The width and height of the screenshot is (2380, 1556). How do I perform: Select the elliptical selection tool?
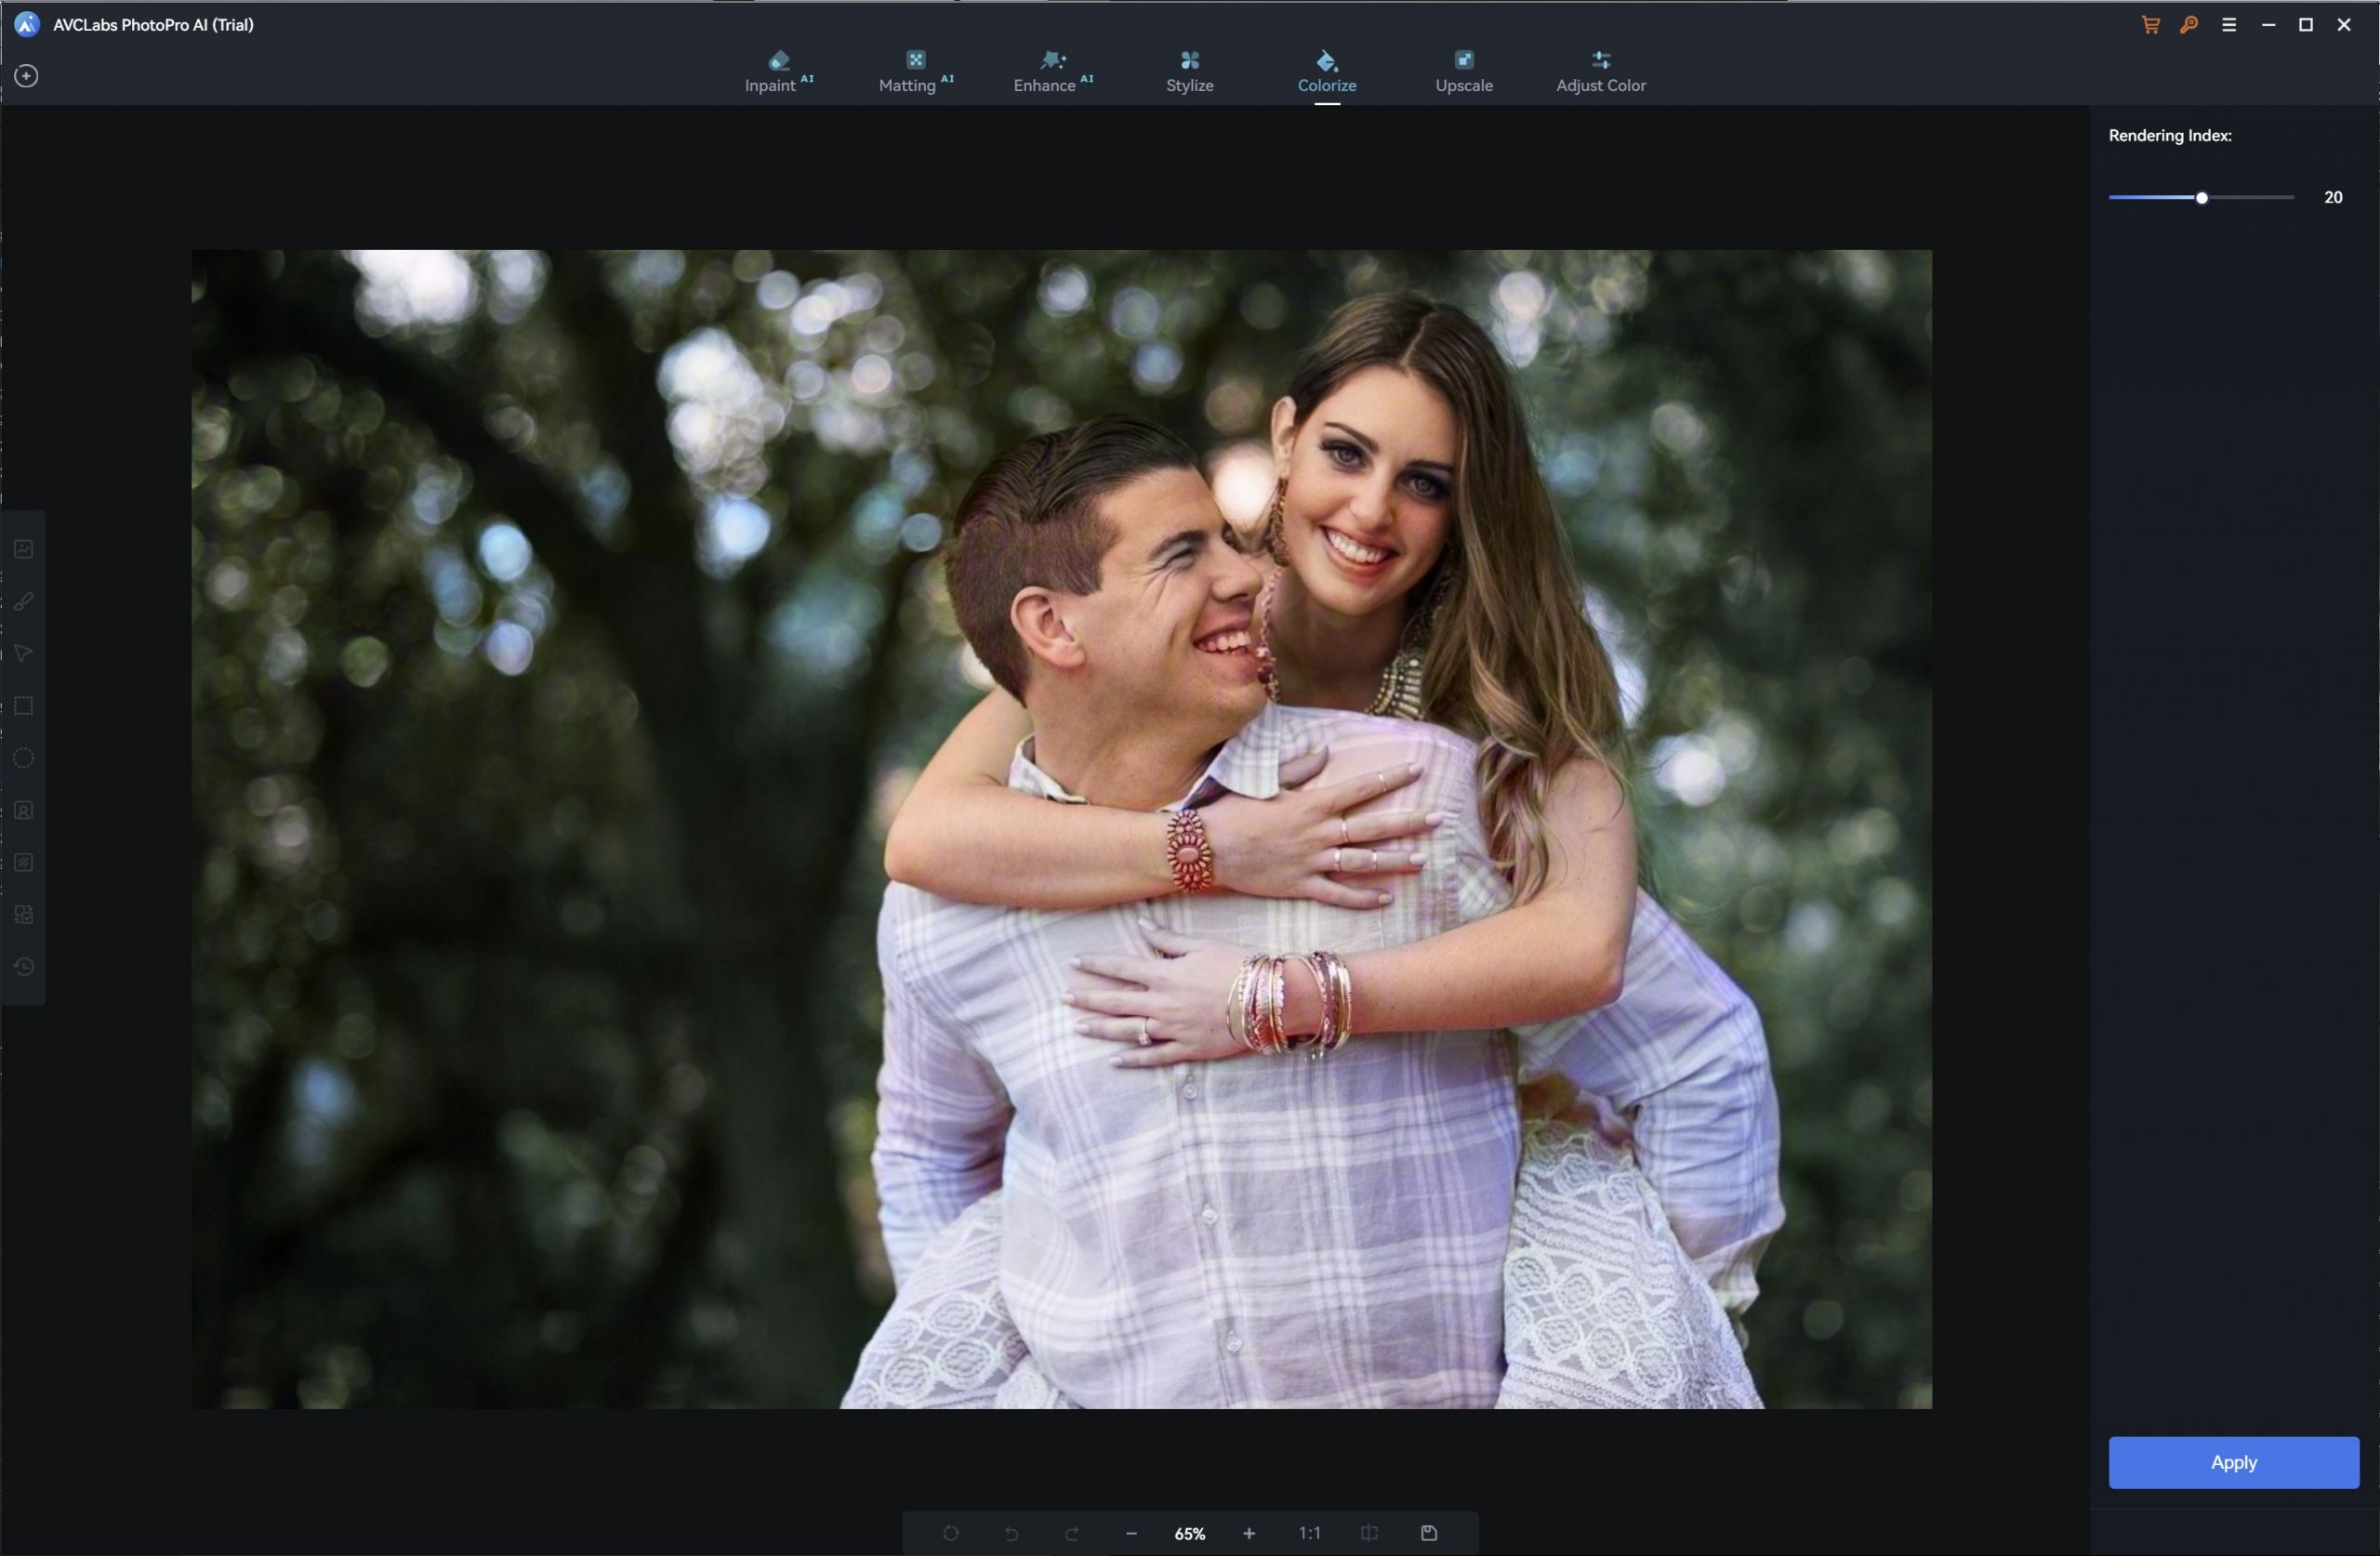click(24, 758)
